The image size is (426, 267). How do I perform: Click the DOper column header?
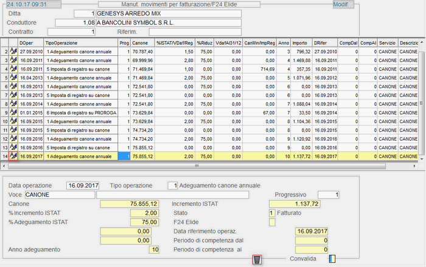pos(30,43)
